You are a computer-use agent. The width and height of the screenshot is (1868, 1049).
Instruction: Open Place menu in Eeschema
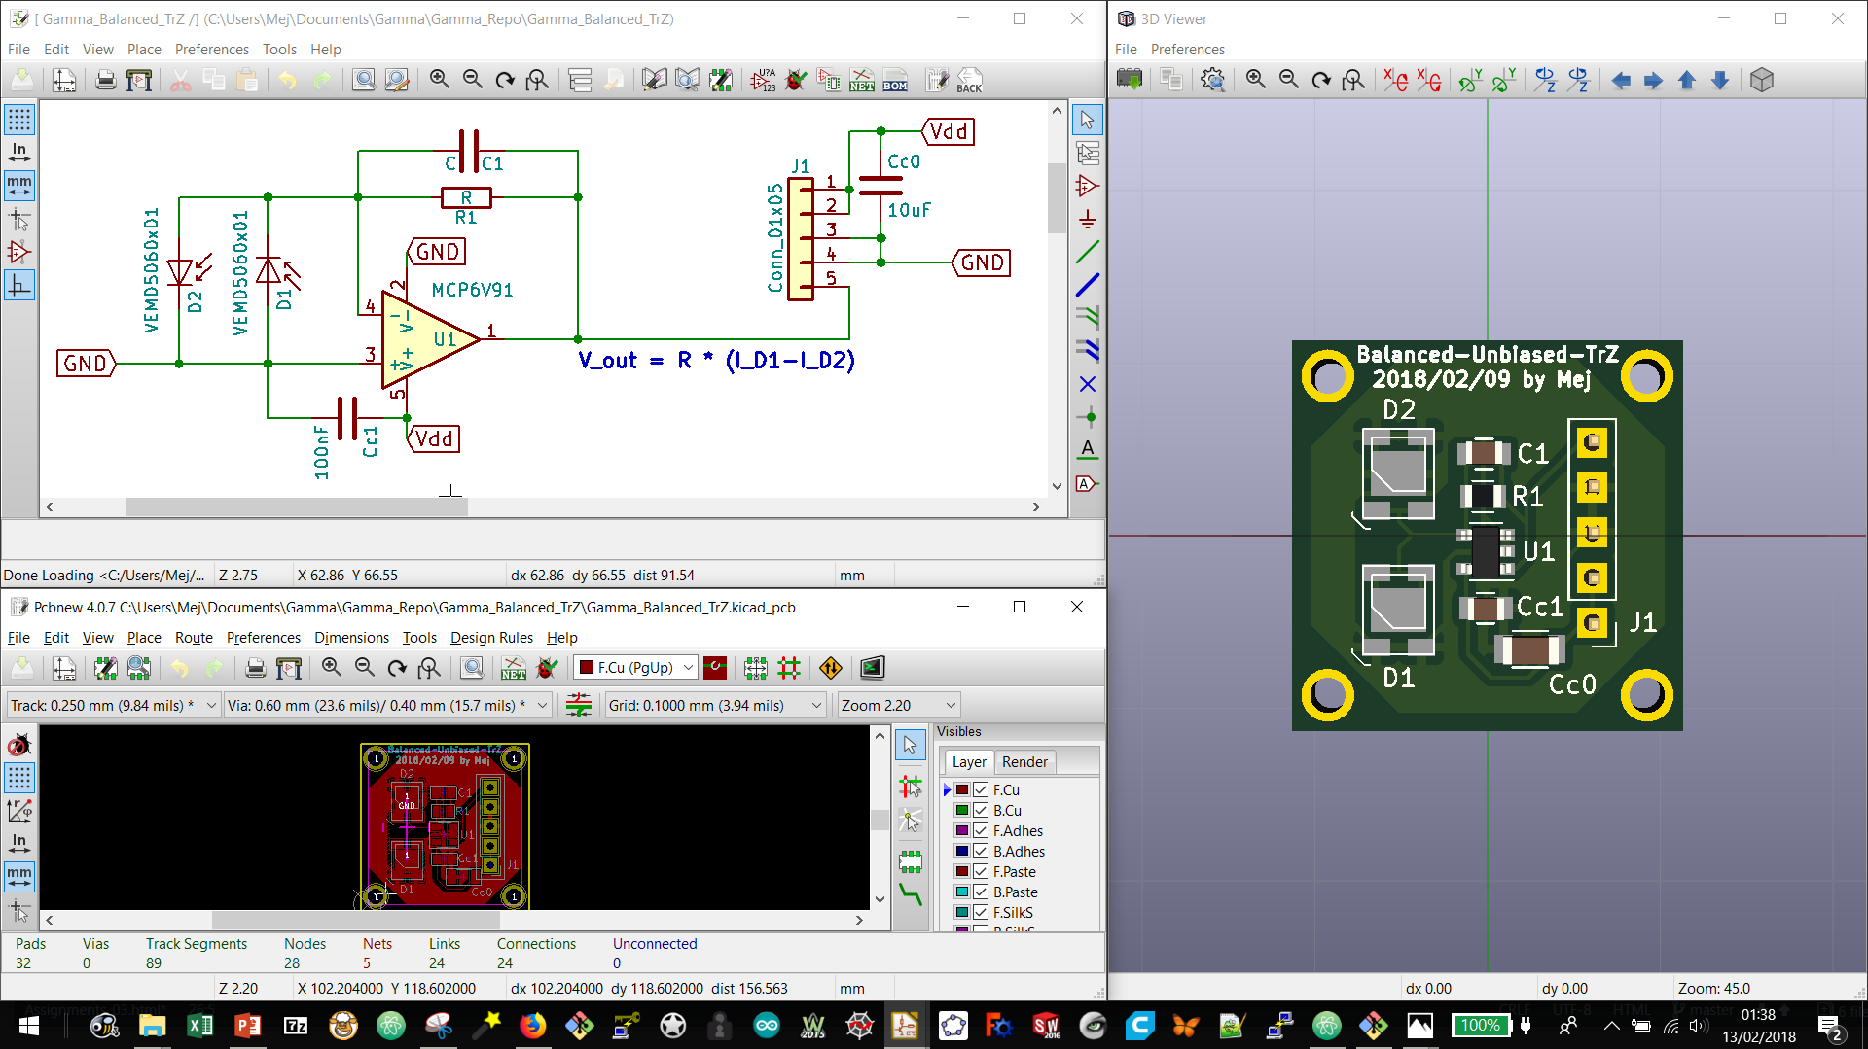(144, 50)
